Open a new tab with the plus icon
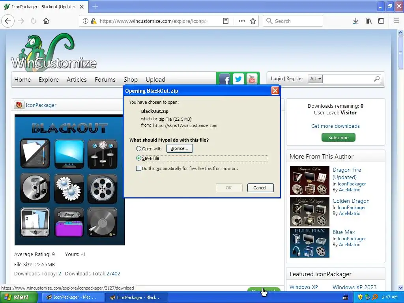 tap(95, 6)
